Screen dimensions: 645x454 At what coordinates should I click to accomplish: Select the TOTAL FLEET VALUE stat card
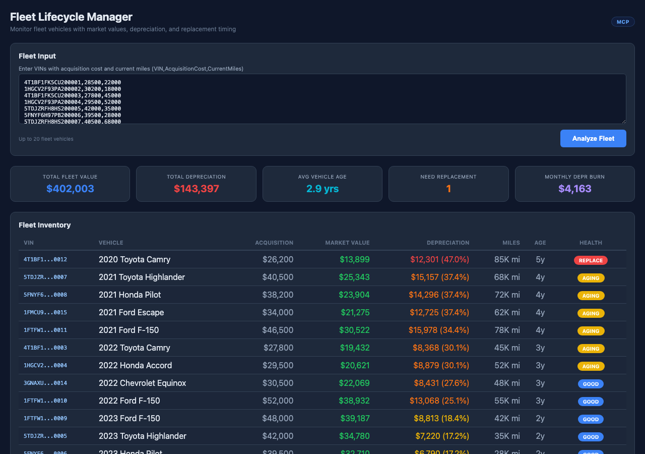(x=70, y=184)
